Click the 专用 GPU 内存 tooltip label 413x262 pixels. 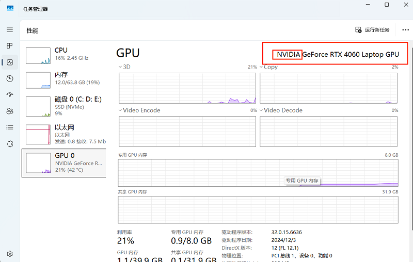click(x=302, y=181)
